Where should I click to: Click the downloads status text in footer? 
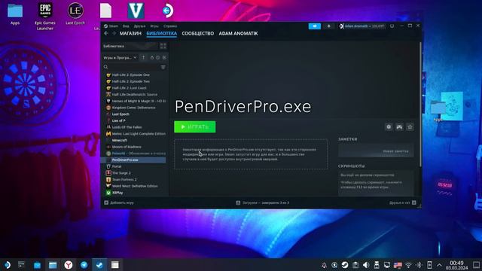pyautogui.click(x=266, y=202)
